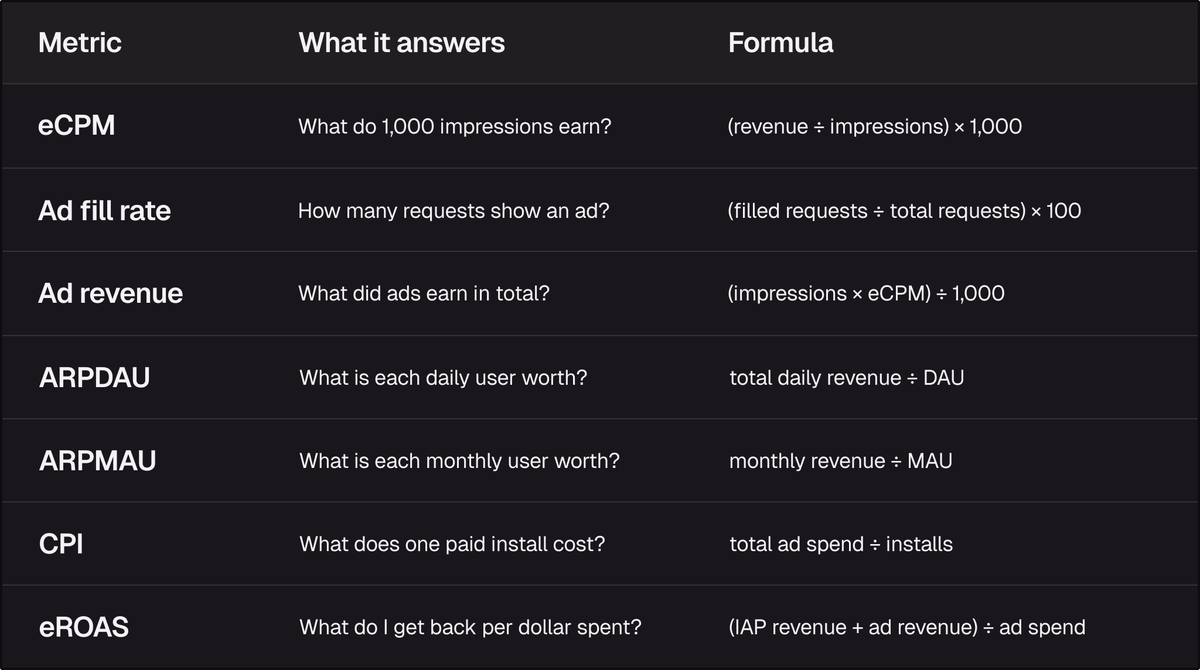Select the 'Ad revenue' metric name
The width and height of the screenshot is (1200, 670).
point(110,293)
